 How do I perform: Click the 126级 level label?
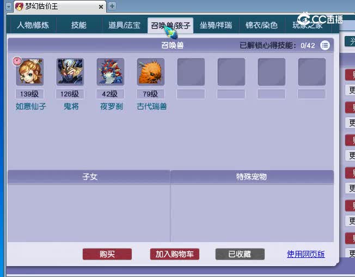(x=70, y=94)
